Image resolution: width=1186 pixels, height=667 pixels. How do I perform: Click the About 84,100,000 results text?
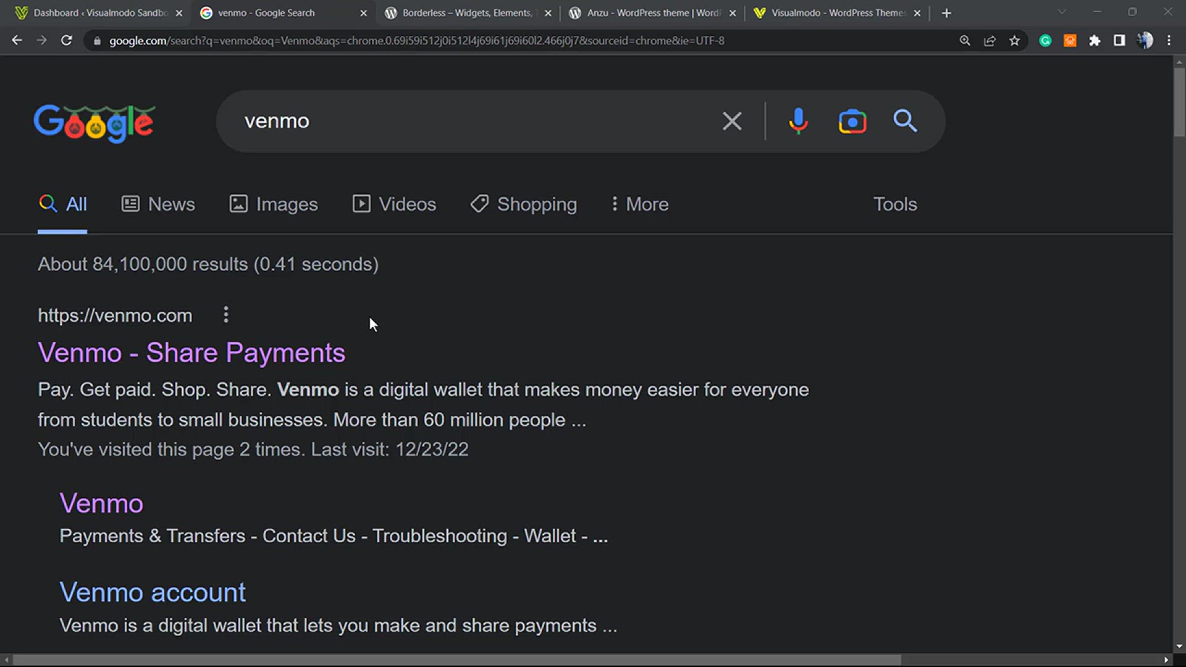pyautogui.click(x=208, y=264)
